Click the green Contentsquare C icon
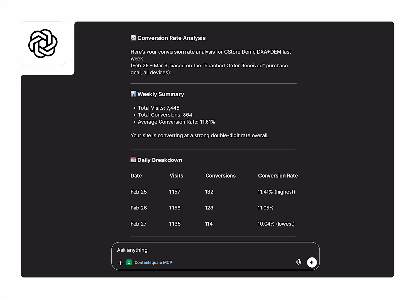 click(x=129, y=262)
